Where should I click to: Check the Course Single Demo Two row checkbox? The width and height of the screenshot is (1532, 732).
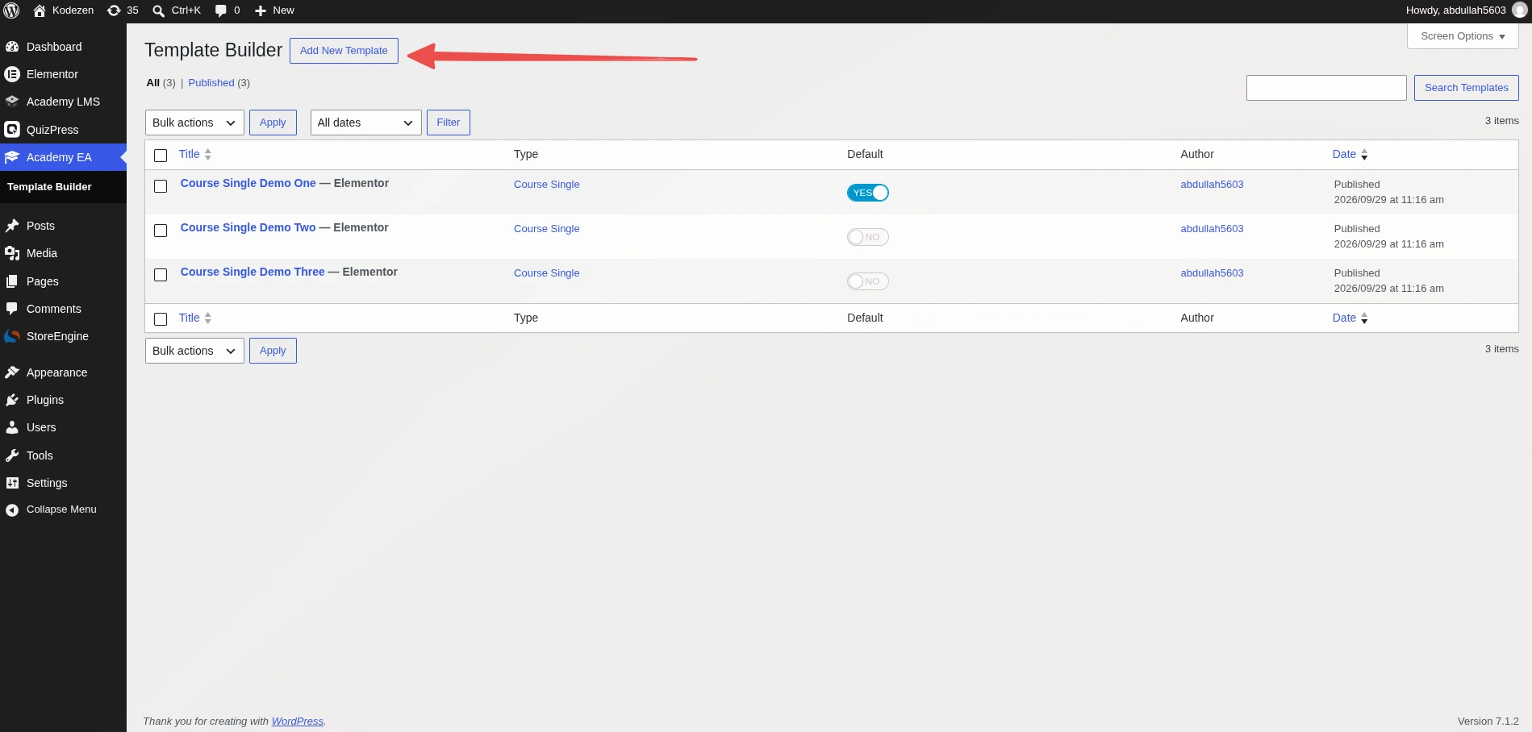click(x=161, y=231)
